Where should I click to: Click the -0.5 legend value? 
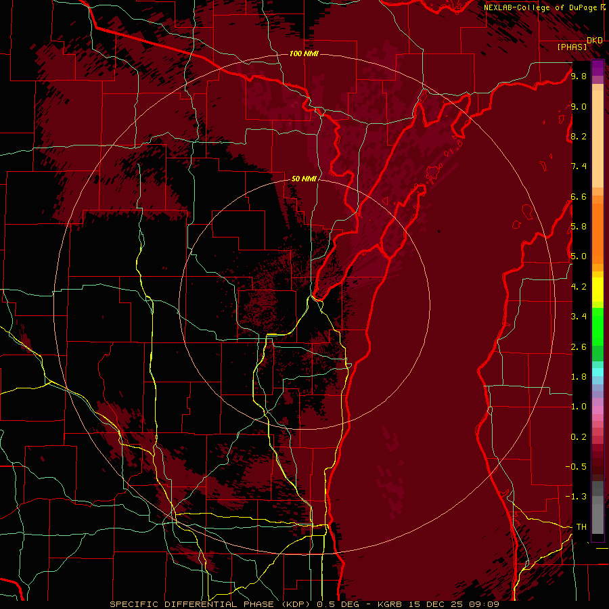click(x=576, y=467)
